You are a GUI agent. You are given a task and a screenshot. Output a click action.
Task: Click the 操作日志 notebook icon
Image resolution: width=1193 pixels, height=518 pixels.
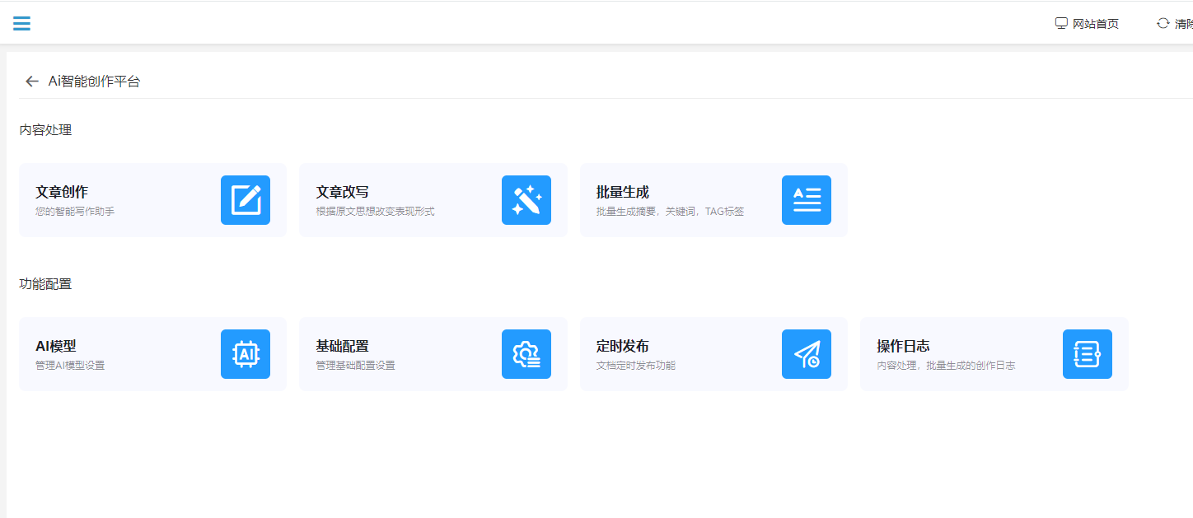click(x=1088, y=354)
